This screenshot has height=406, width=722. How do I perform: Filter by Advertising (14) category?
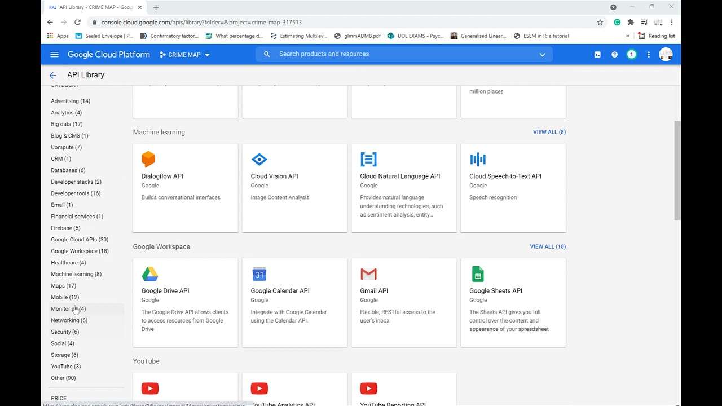click(x=71, y=101)
